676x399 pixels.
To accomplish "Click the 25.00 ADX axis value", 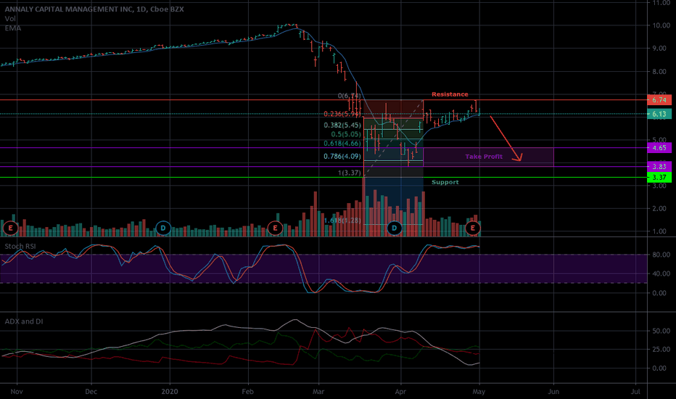I will tap(661, 350).
